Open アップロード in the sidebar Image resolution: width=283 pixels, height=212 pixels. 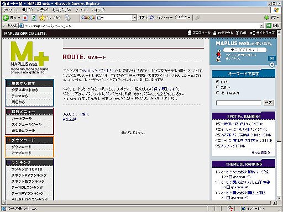(22, 153)
